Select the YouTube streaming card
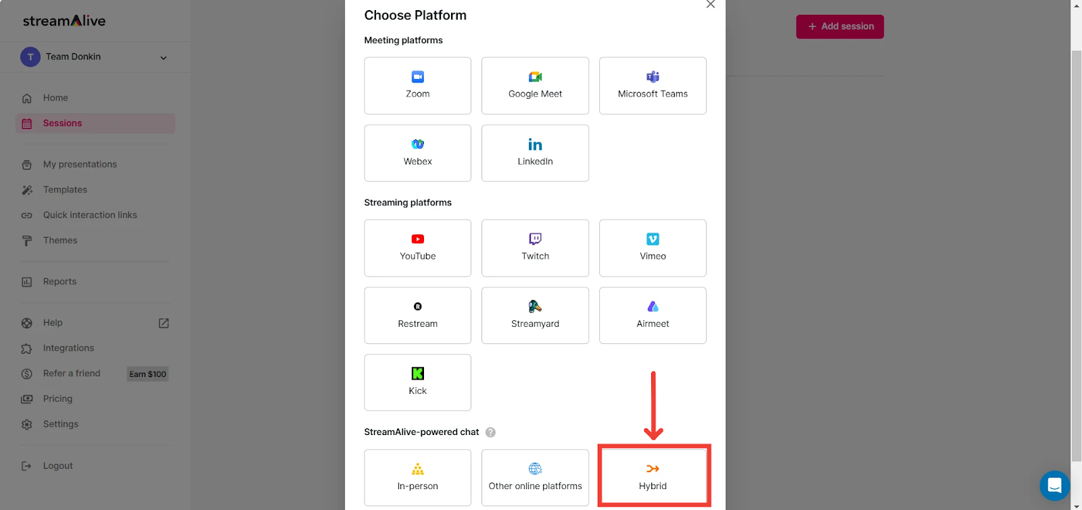This screenshot has width=1082, height=510. pyautogui.click(x=417, y=248)
